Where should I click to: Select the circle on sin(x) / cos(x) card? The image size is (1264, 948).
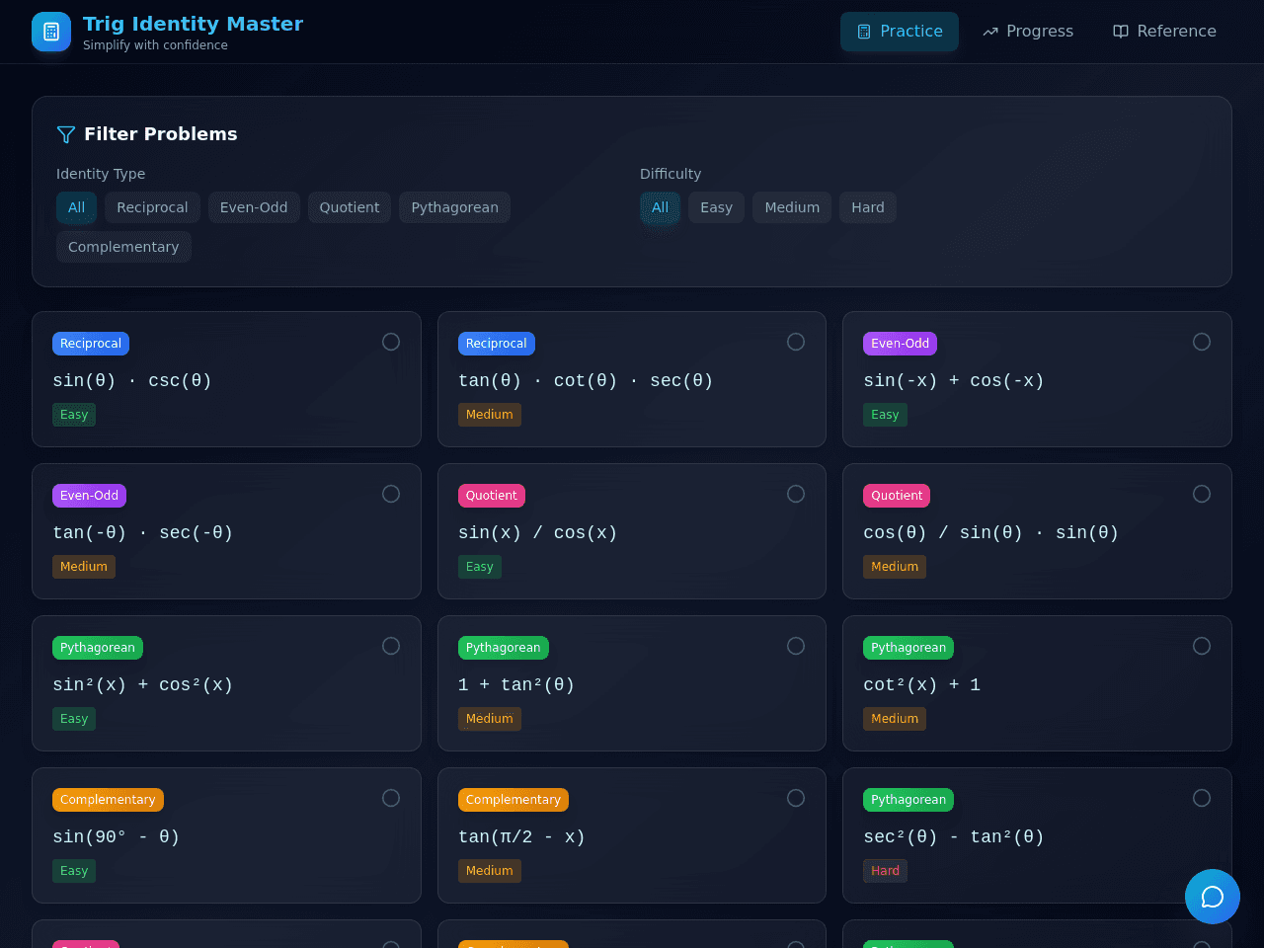(x=796, y=494)
